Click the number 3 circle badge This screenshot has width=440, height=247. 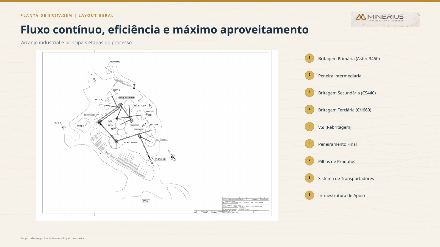pyautogui.click(x=309, y=92)
